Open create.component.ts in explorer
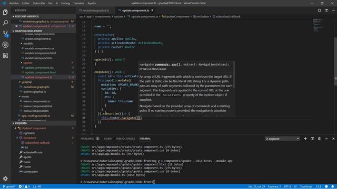 pyautogui.click(x=38, y=39)
